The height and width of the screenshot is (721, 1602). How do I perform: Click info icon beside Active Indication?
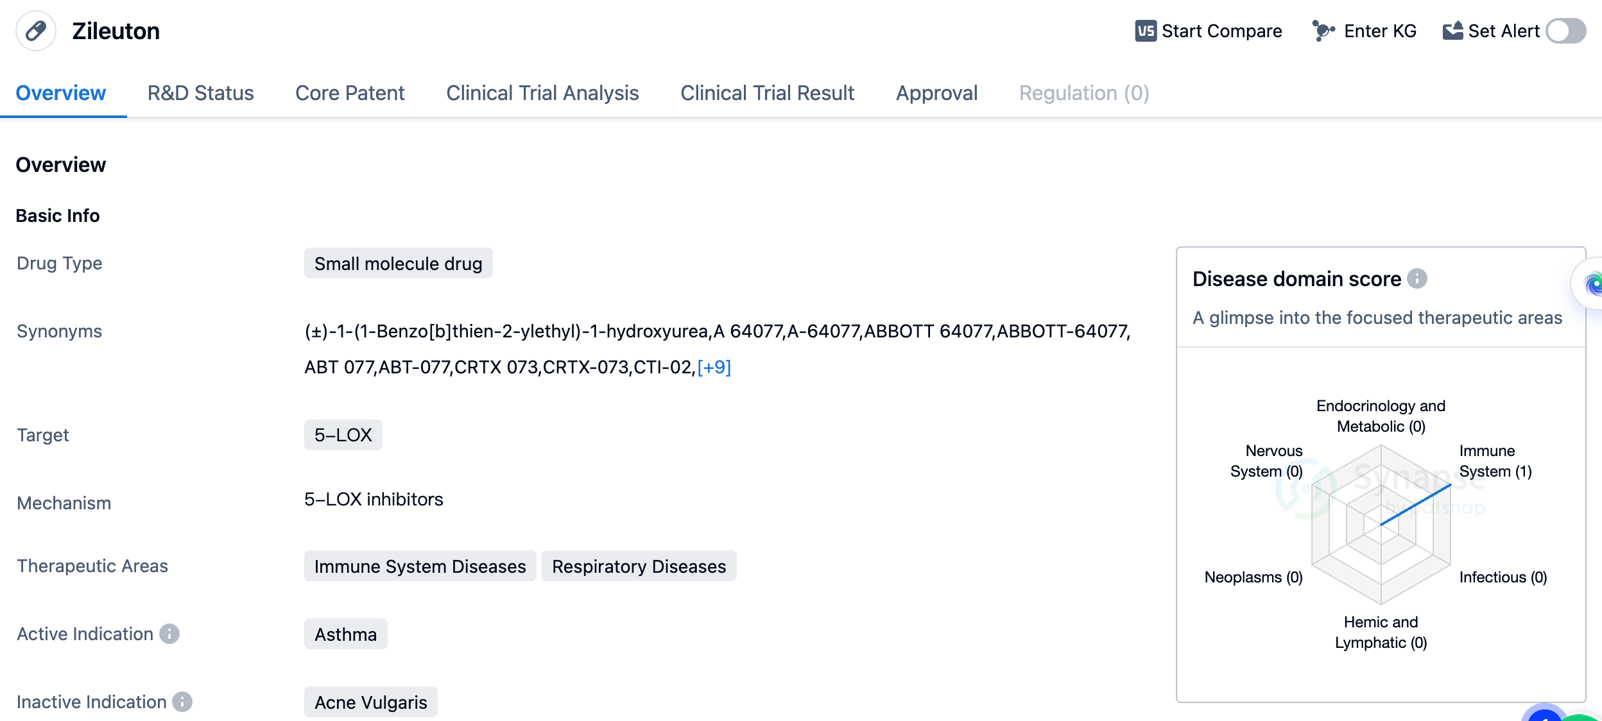(169, 634)
